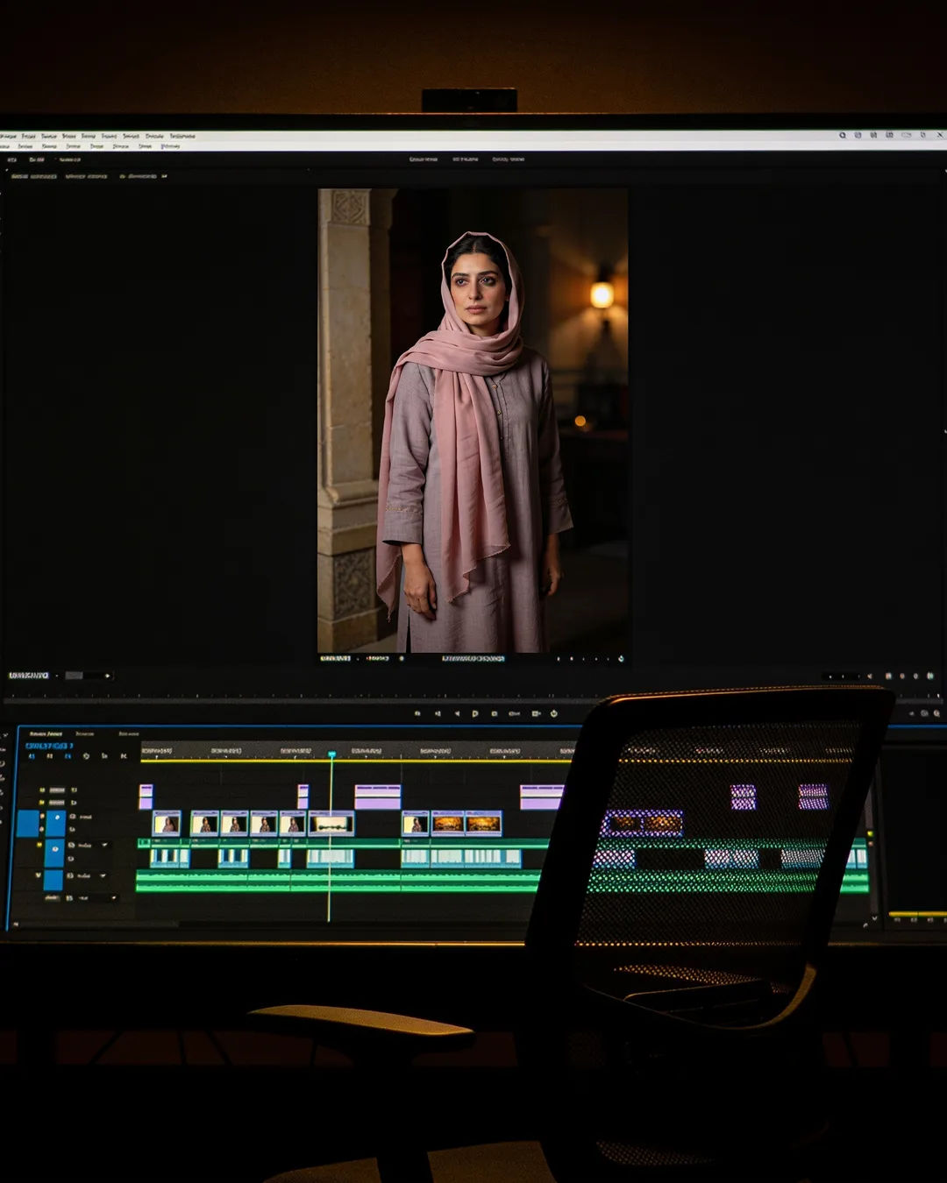Screen dimensions: 947x1183
Task: Click the blue sequence timecode in timeline panel
Action: (x=49, y=746)
